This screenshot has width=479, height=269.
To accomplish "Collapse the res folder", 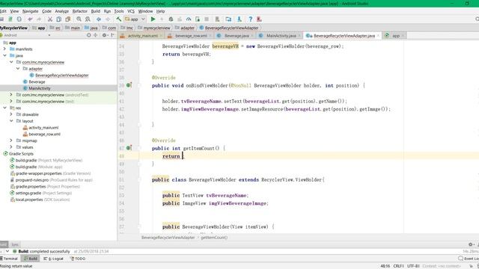I will point(4,108).
